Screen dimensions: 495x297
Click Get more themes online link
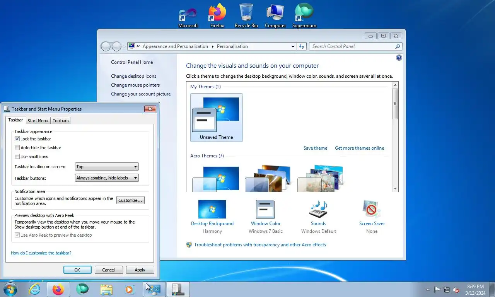[x=360, y=148]
